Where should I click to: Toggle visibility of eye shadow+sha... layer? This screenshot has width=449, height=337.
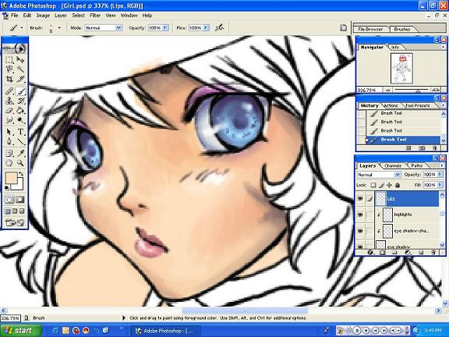[x=360, y=231]
